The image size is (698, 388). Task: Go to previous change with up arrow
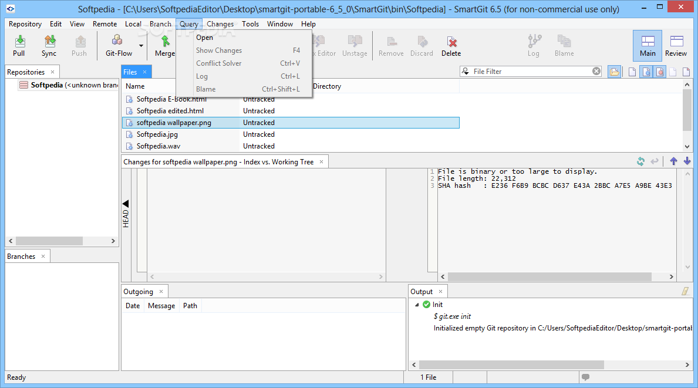(x=673, y=161)
